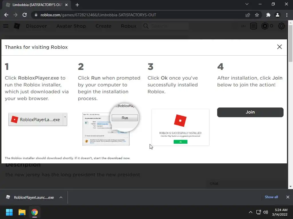Click the share page icon in the address bar
Image resolution: width=293 pixels, height=219 pixels.
[248, 15]
